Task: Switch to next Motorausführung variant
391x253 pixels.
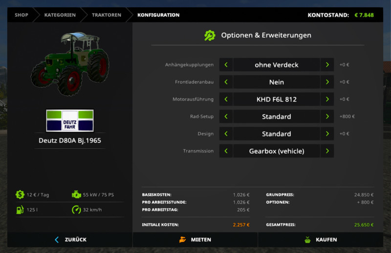Action: [x=327, y=99]
